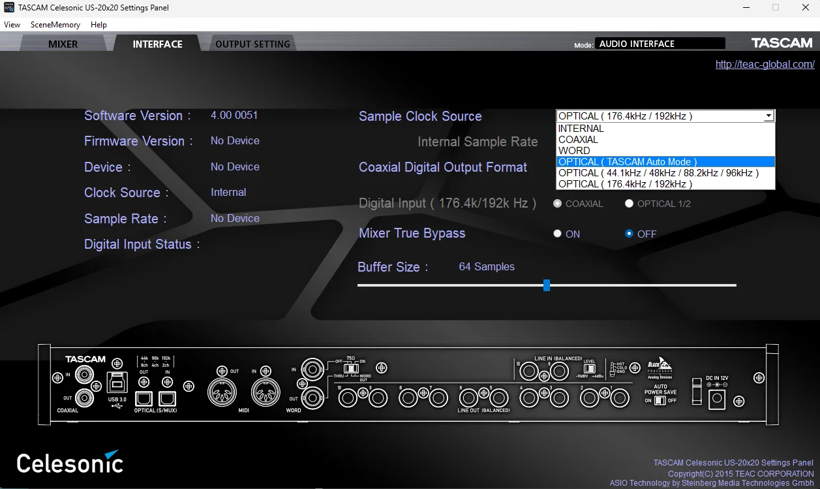Click the LEVEL -10dBV/+4dBu switch on rear panel

(x=589, y=368)
